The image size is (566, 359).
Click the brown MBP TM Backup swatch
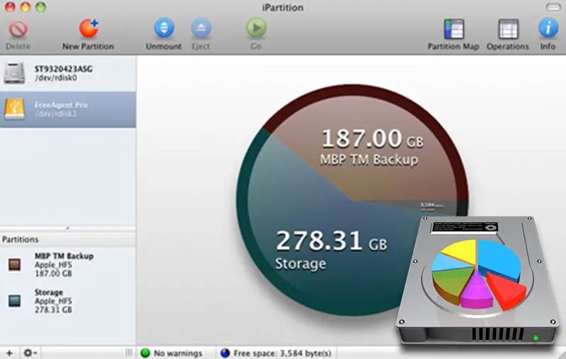click(x=14, y=264)
